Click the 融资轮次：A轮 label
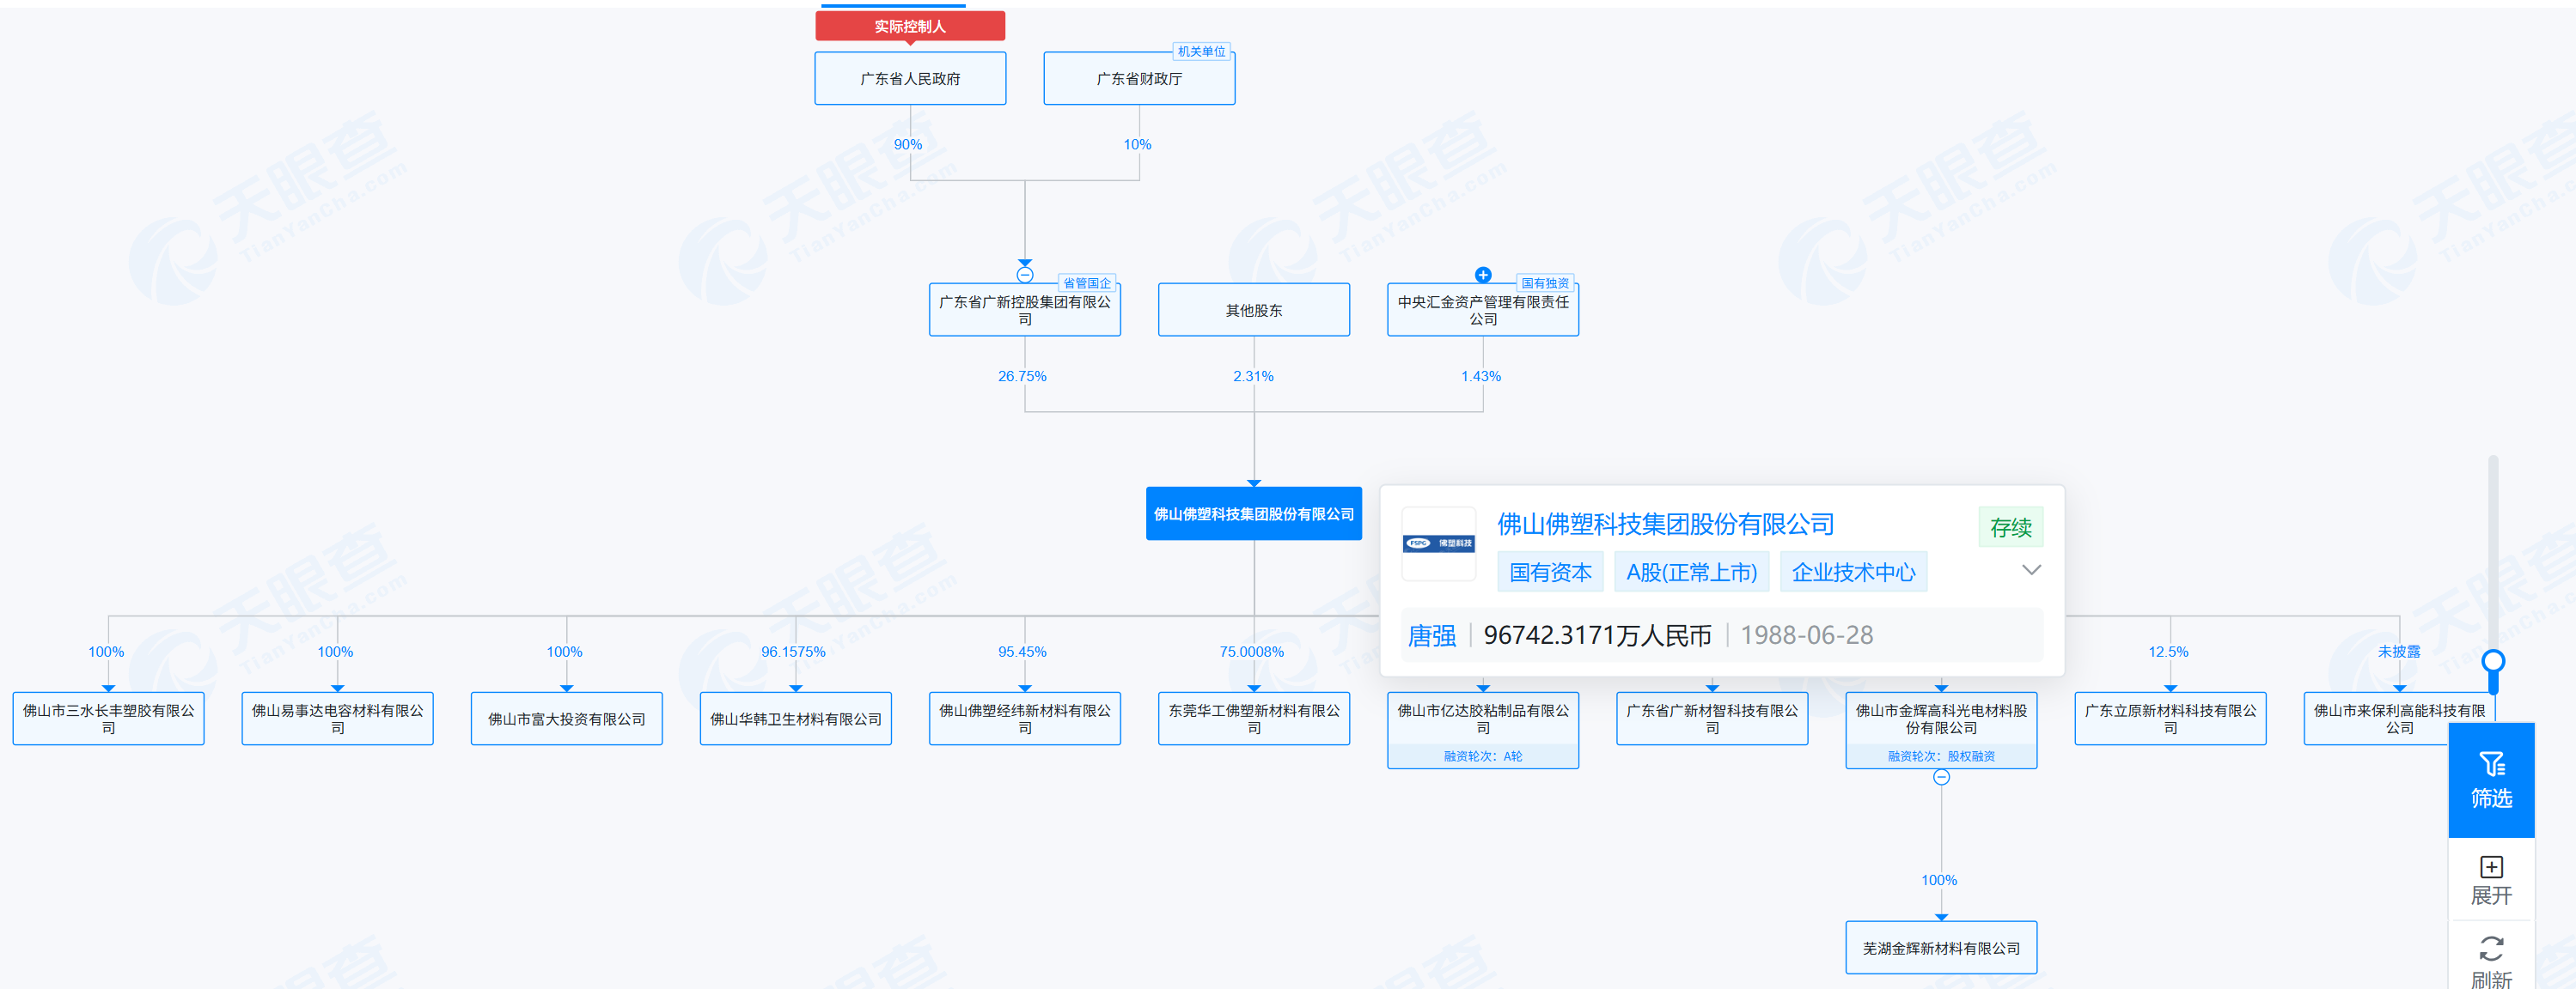This screenshot has height=989, width=2576. 1483,756
